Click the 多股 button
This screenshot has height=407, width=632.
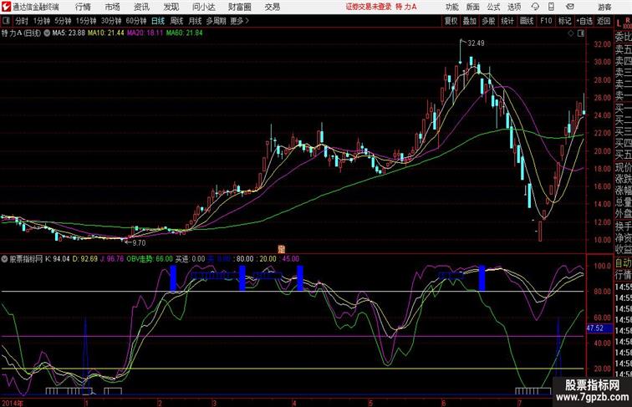click(x=488, y=21)
